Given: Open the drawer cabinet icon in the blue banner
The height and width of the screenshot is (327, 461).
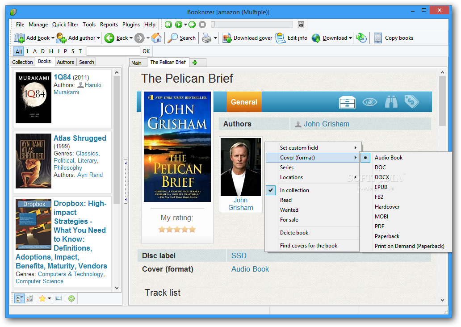Looking at the screenshot, I should pyautogui.click(x=347, y=102).
